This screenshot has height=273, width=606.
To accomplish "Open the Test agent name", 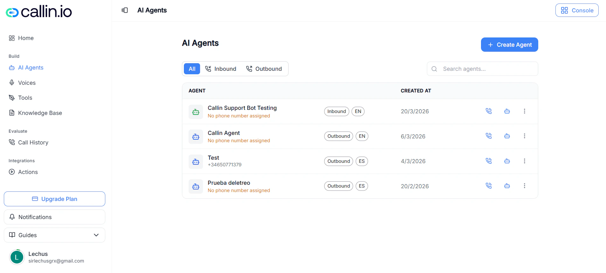I will 213,158.
